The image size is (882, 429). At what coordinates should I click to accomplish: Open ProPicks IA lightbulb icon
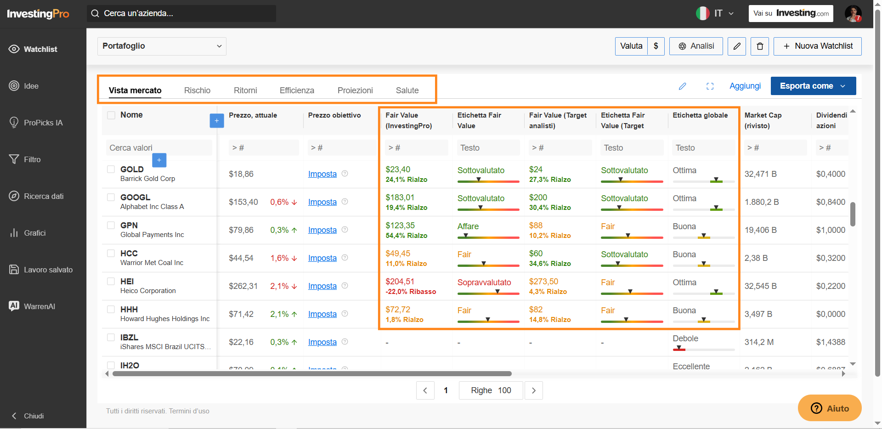[14, 123]
